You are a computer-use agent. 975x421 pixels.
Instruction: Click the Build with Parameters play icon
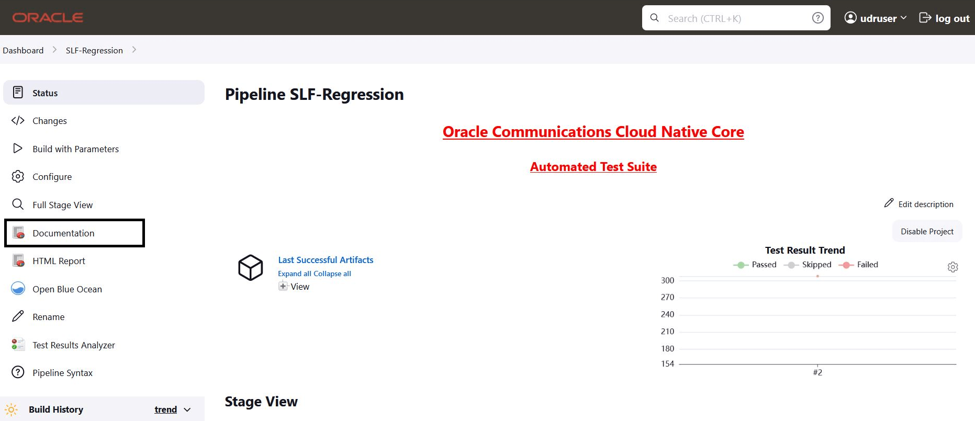[18, 149]
